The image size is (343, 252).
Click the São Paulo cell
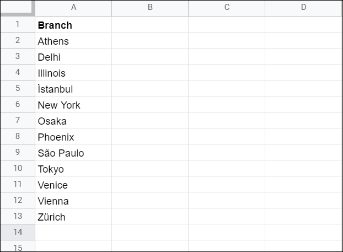[73, 152]
